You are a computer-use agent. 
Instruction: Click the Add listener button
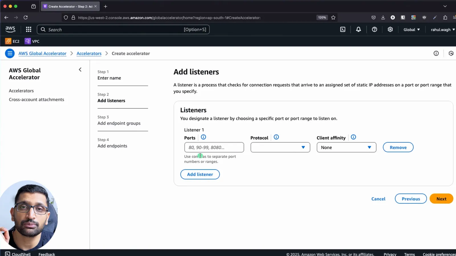pyautogui.click(x=200, y=174)
